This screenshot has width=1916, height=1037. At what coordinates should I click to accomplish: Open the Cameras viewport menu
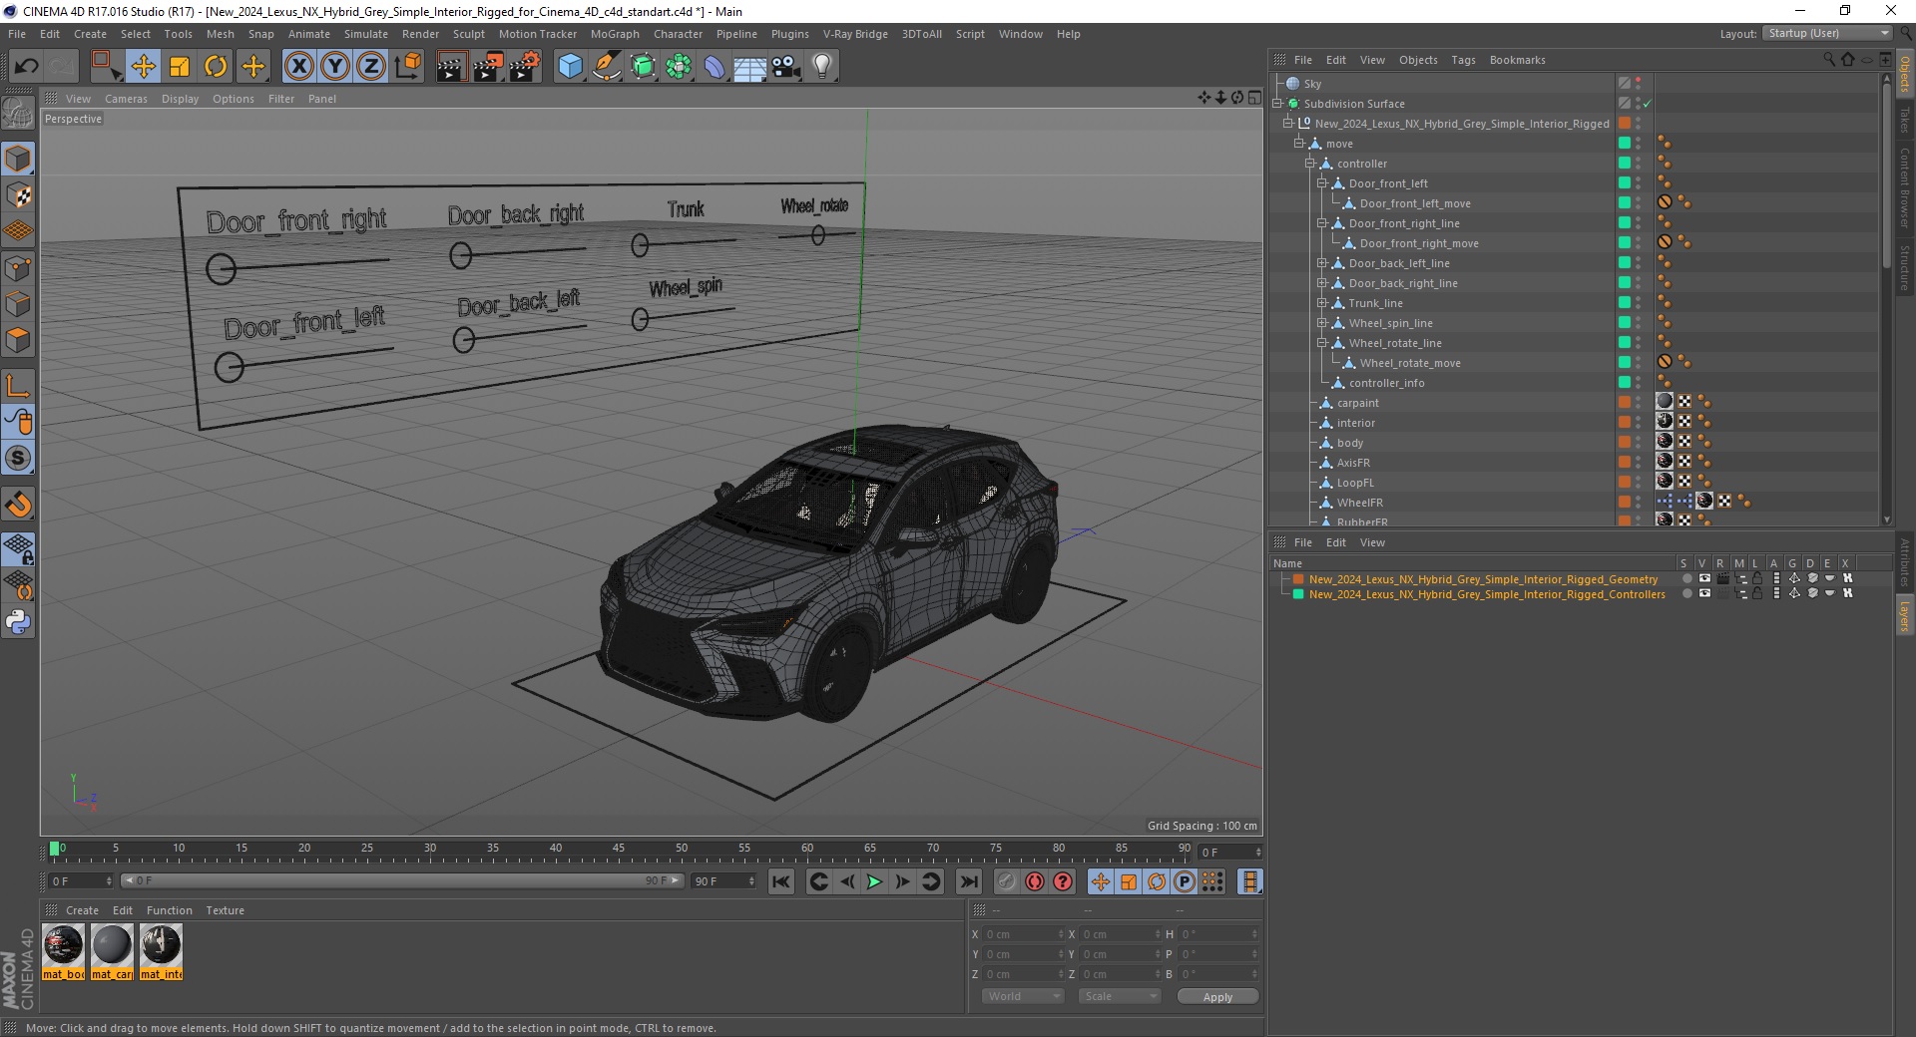coord(126,99)
